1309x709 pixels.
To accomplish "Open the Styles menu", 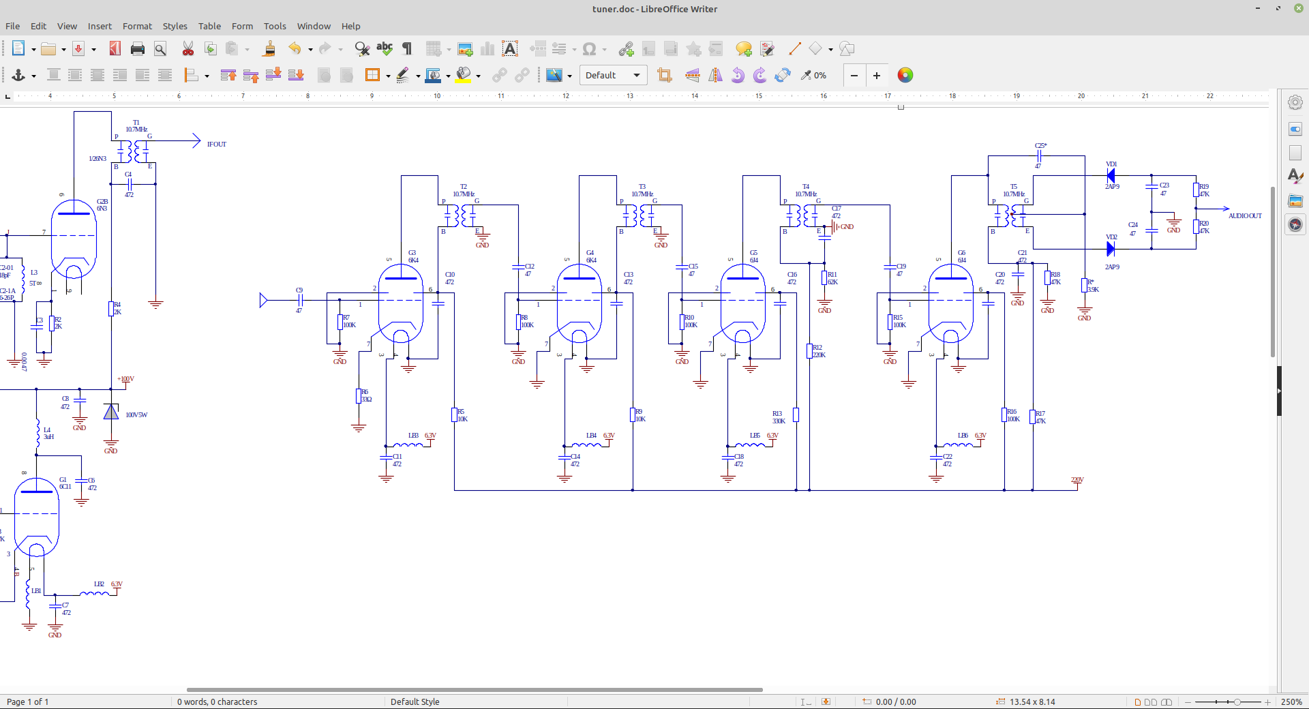I will coord(175,26).
